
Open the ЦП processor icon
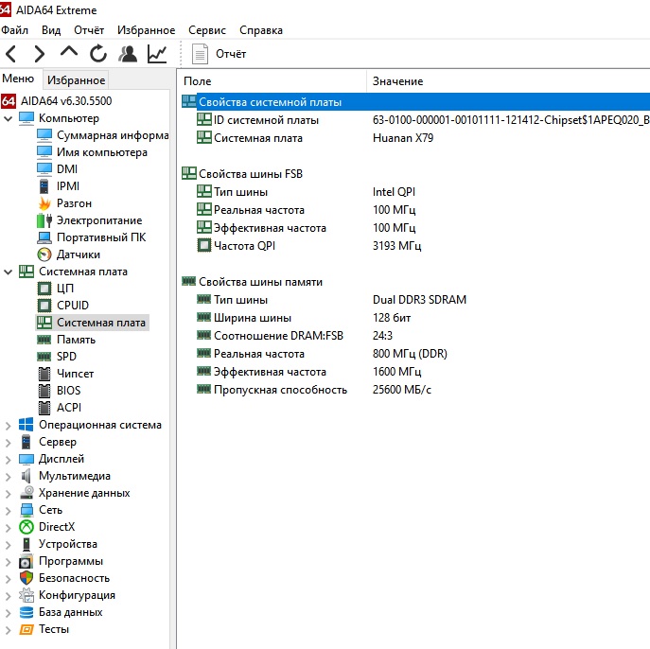point(44,288)
